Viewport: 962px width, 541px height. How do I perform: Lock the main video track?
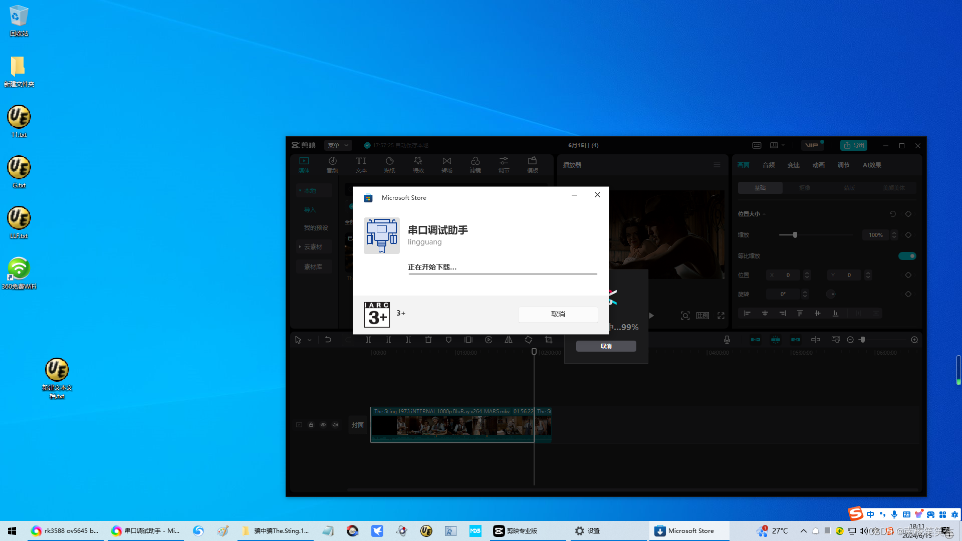click(311, 425)
